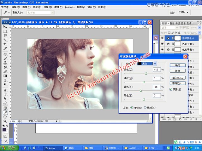Select the History Brush tool
Screen dimensions: 202x151
(5, 67)
